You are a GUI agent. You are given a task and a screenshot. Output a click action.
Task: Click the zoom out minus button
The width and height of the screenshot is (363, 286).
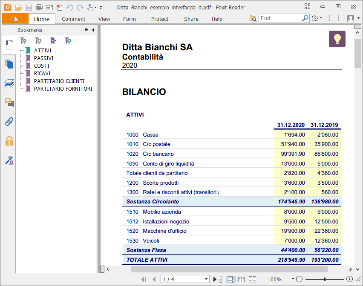click(300, 279)
